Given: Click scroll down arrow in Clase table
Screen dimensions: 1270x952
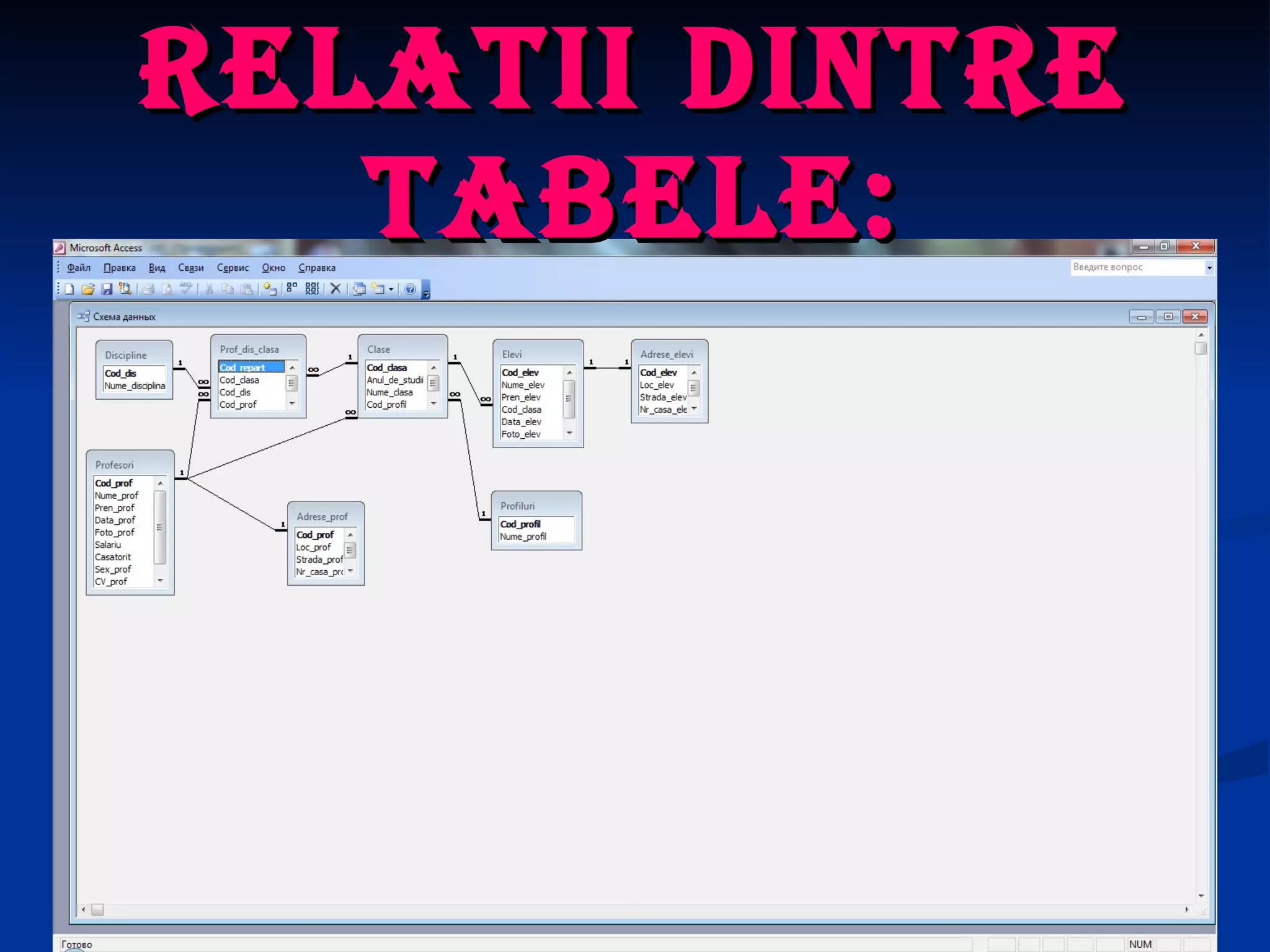Looking at the screenshot, I should [x=433, y=403].
